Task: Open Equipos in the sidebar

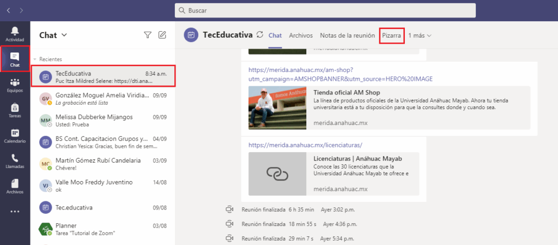Action: [15, 85]
